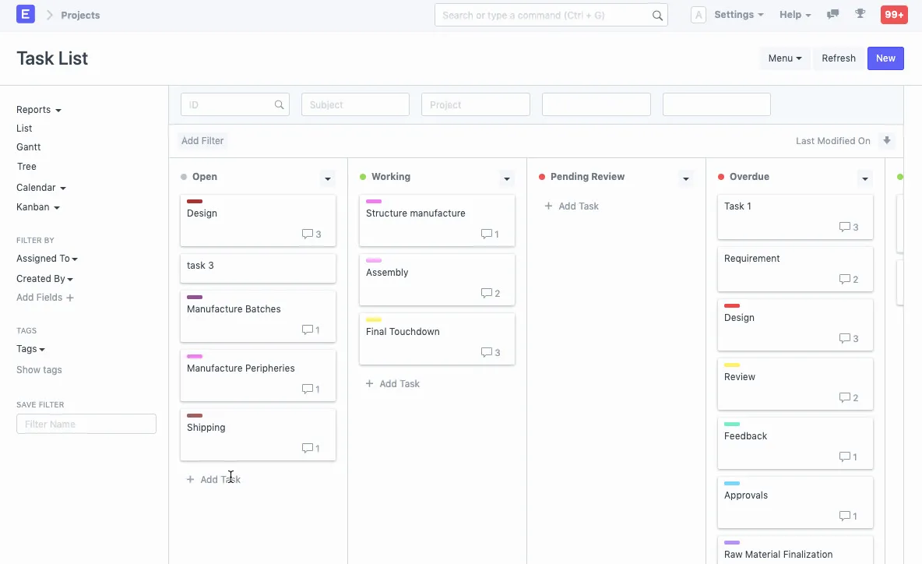
Task: Click the trophy leaderboard icon
Action: (860, 14)
